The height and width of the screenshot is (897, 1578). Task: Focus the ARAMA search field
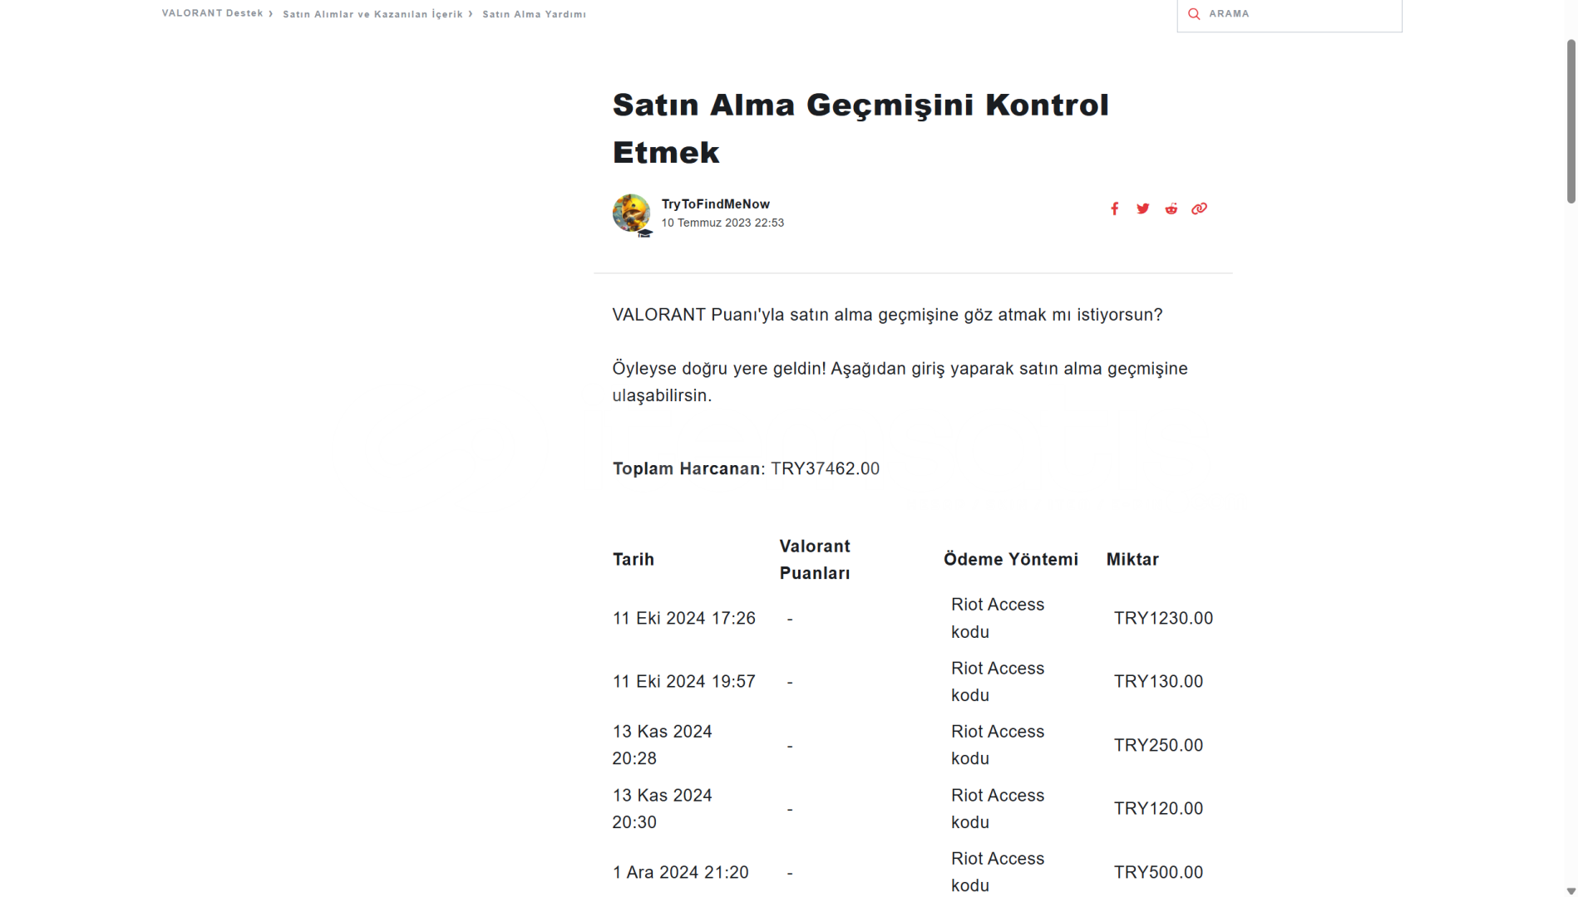[x=1290, y=14]
